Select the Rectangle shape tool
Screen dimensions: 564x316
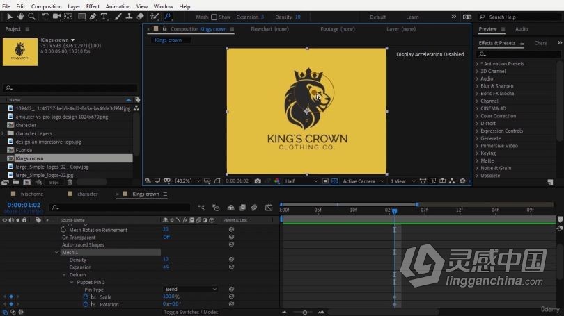tap(81, 17)
